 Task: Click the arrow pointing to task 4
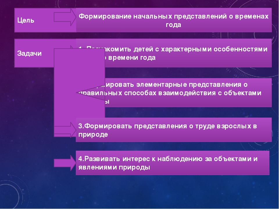coord(65,163)
